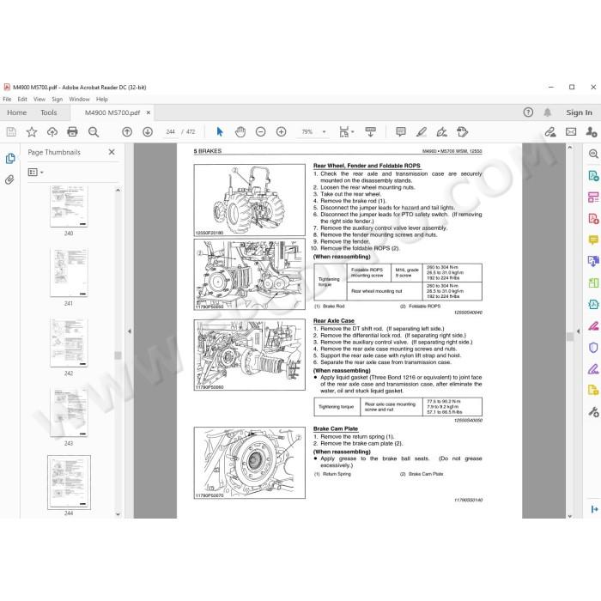Screen dimensions: 601x601
Task: Open the Help question mark icon
Action: click(x=528, y=112)
